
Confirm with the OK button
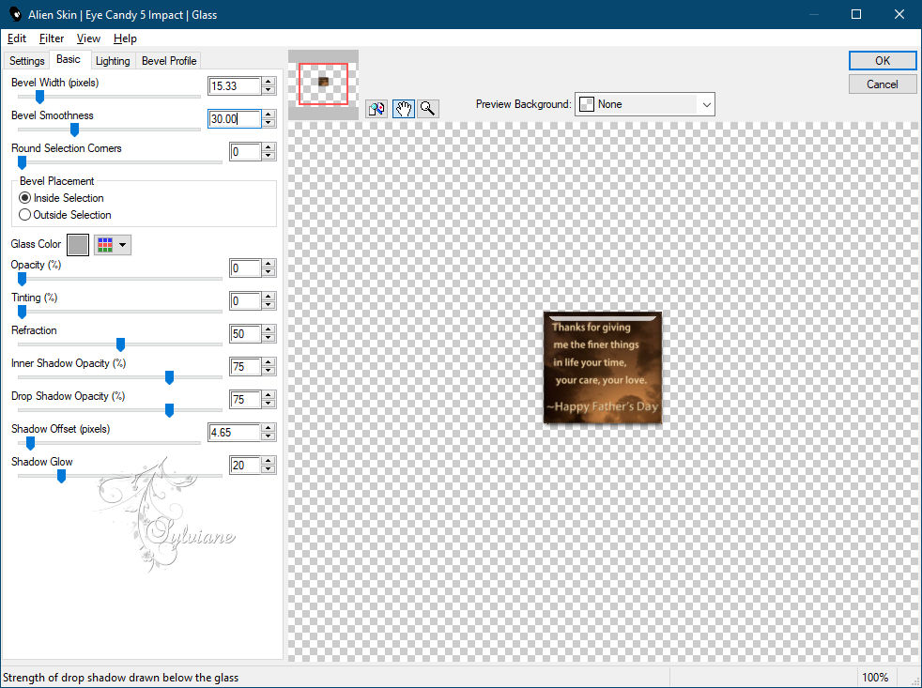click(882, 61)
